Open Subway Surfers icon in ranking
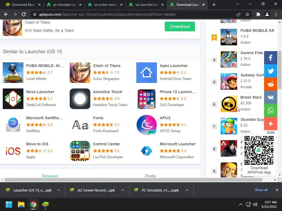This screenshot has width=282, height=211. (x=229, y=81)
